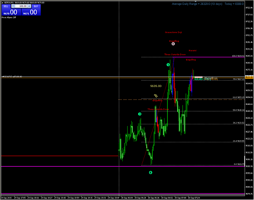
Task: Click the orange current price tag on price scale
Action: point(249,78)
